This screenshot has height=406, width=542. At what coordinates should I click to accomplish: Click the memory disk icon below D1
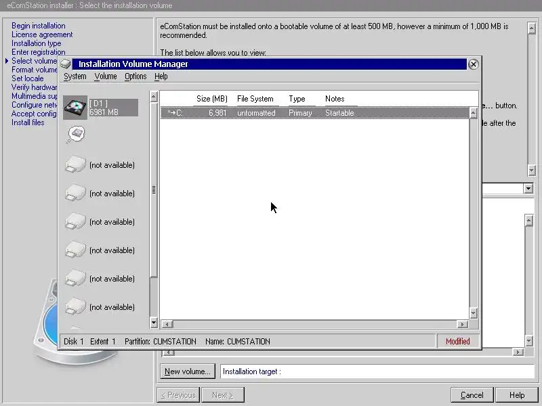click(x=75, y=135)
